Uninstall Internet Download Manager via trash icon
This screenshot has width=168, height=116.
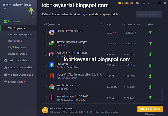150,44
